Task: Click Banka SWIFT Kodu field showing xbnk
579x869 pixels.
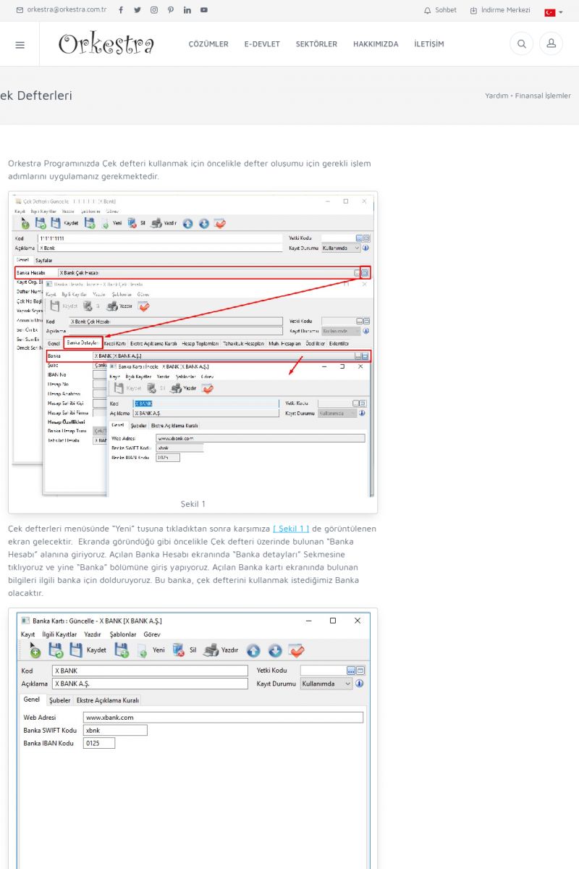Action: [x=115, y=731]
